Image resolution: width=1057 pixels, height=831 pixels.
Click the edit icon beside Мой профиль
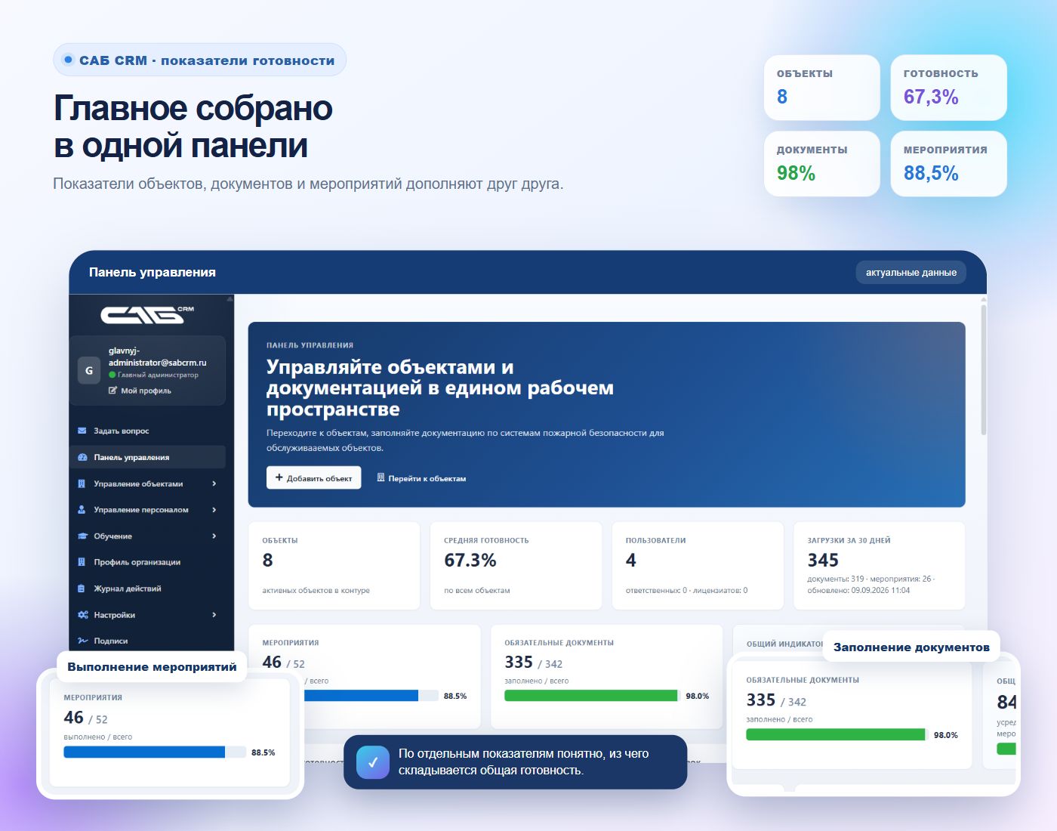click(113, 391)
